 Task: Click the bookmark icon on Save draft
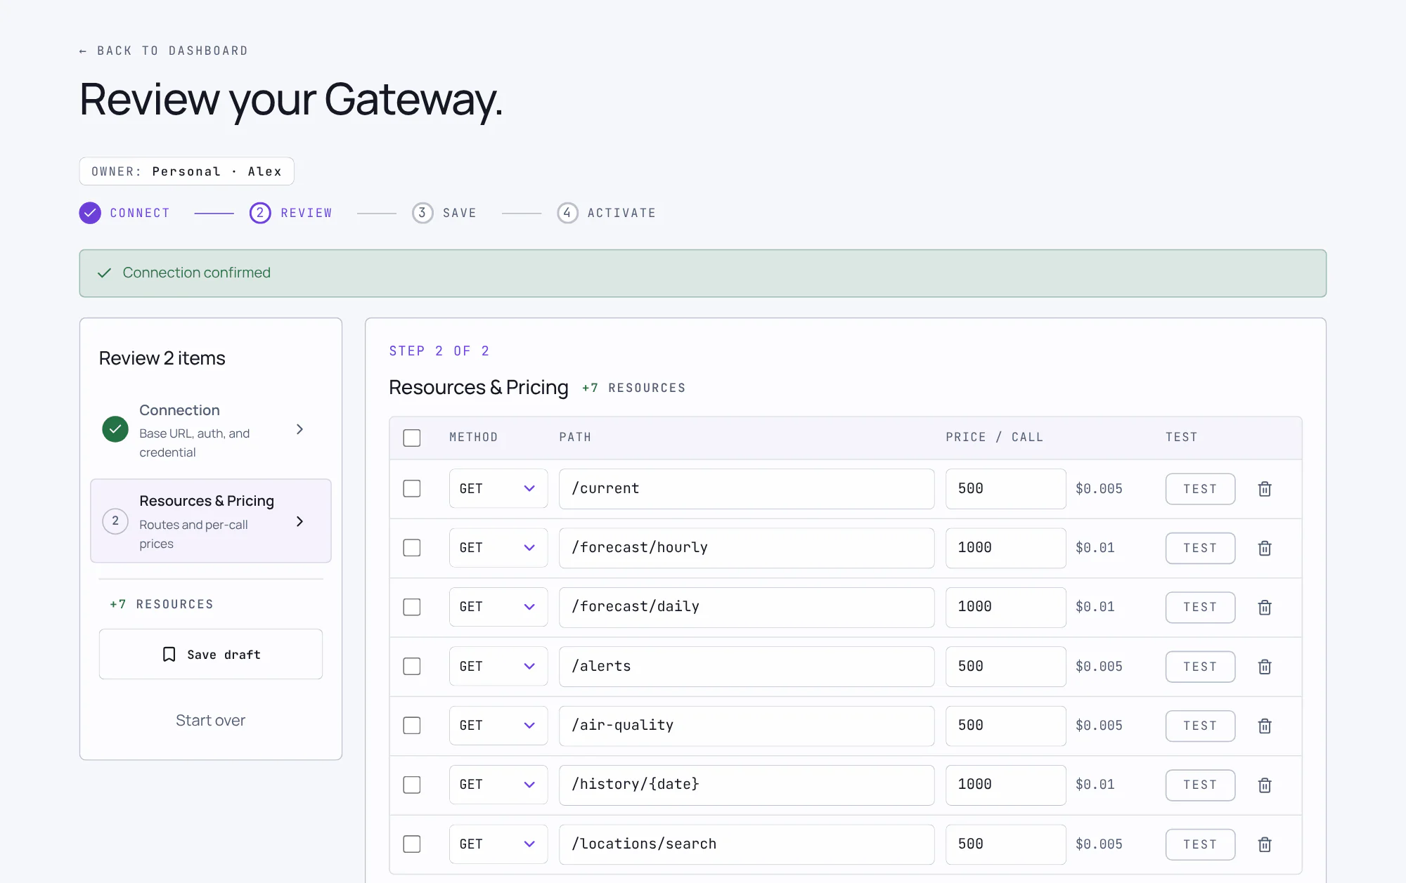coord(169,655)
